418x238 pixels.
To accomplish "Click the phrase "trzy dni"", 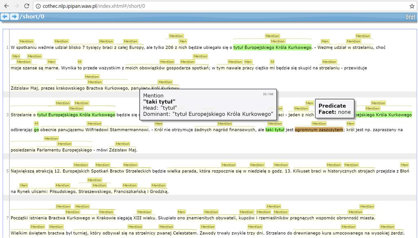I will point(255,233).
